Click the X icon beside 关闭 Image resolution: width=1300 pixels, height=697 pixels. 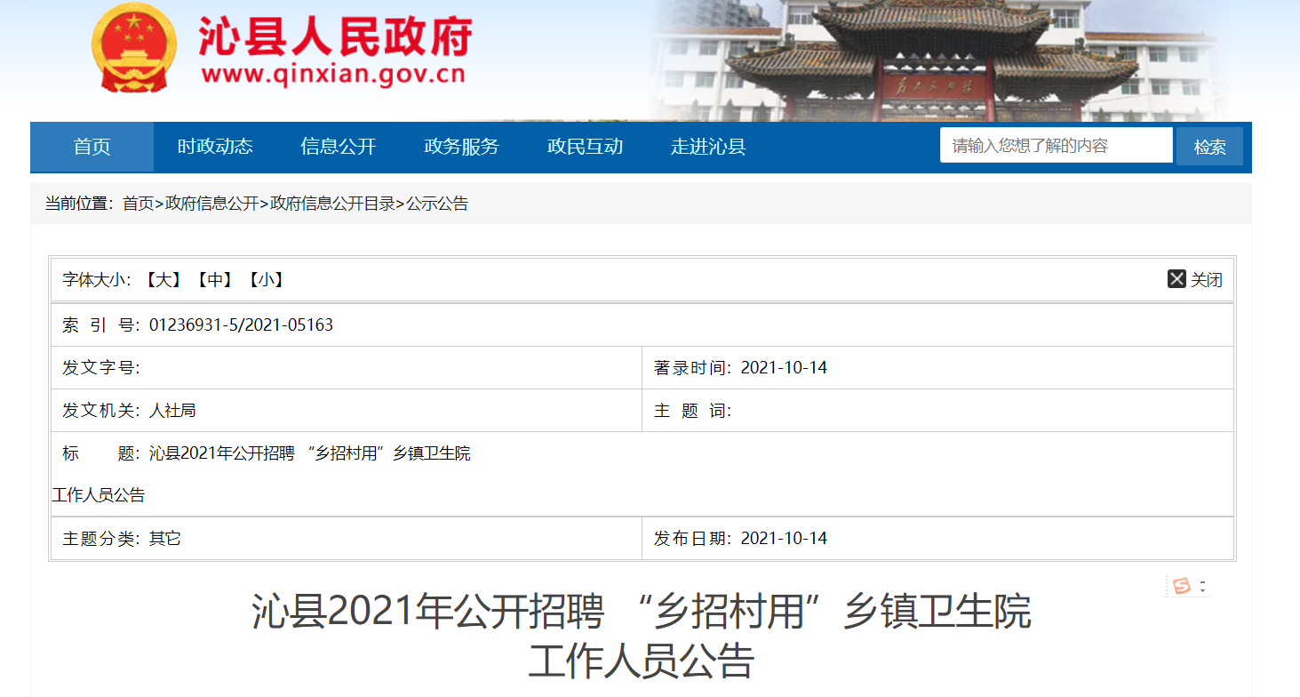pyautogui.click(x=1176, y=279)
